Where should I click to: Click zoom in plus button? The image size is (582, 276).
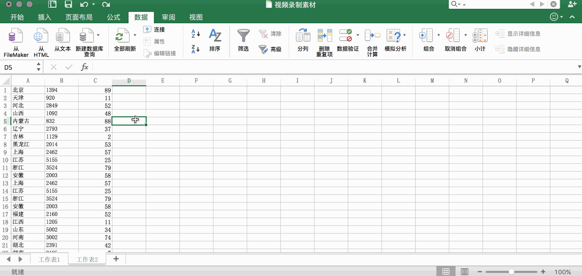543,271
